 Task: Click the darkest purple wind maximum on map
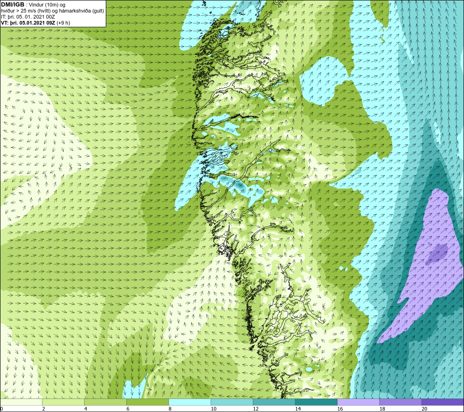(x=437, y=254)
